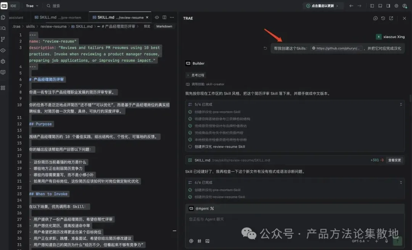Image resolution: width=412 pixels, height=250 pixels.
Task: Open the Source Control branch icon
Action: point(3,39)
